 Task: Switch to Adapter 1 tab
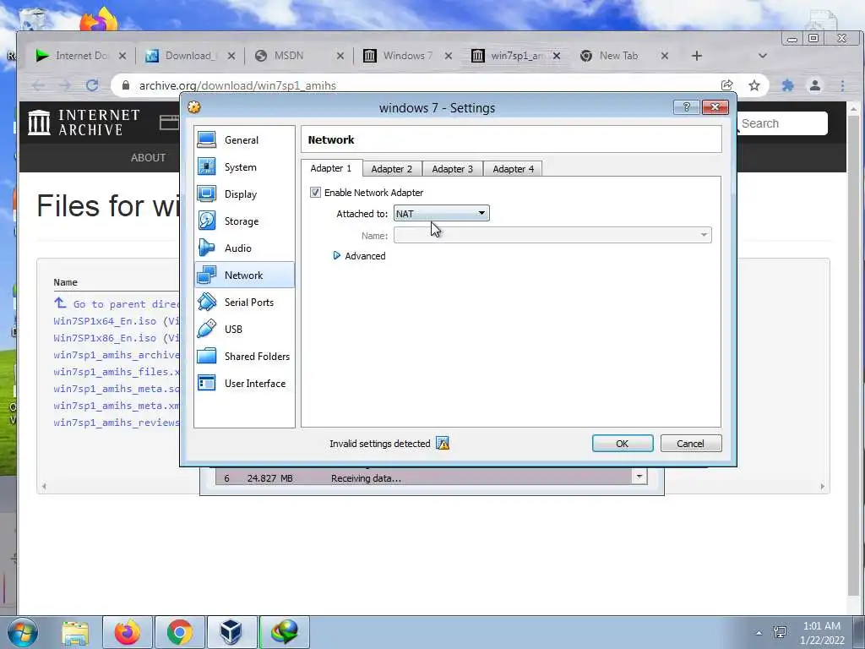coord(331,168)
